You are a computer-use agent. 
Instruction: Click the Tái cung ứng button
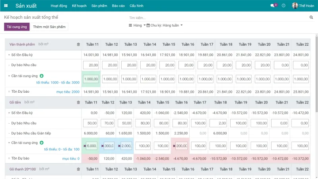point(17,27)
